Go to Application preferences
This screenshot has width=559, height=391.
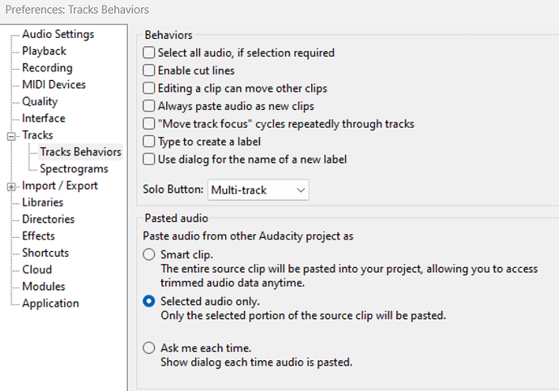pyautogui.click(x=50, y=304)
